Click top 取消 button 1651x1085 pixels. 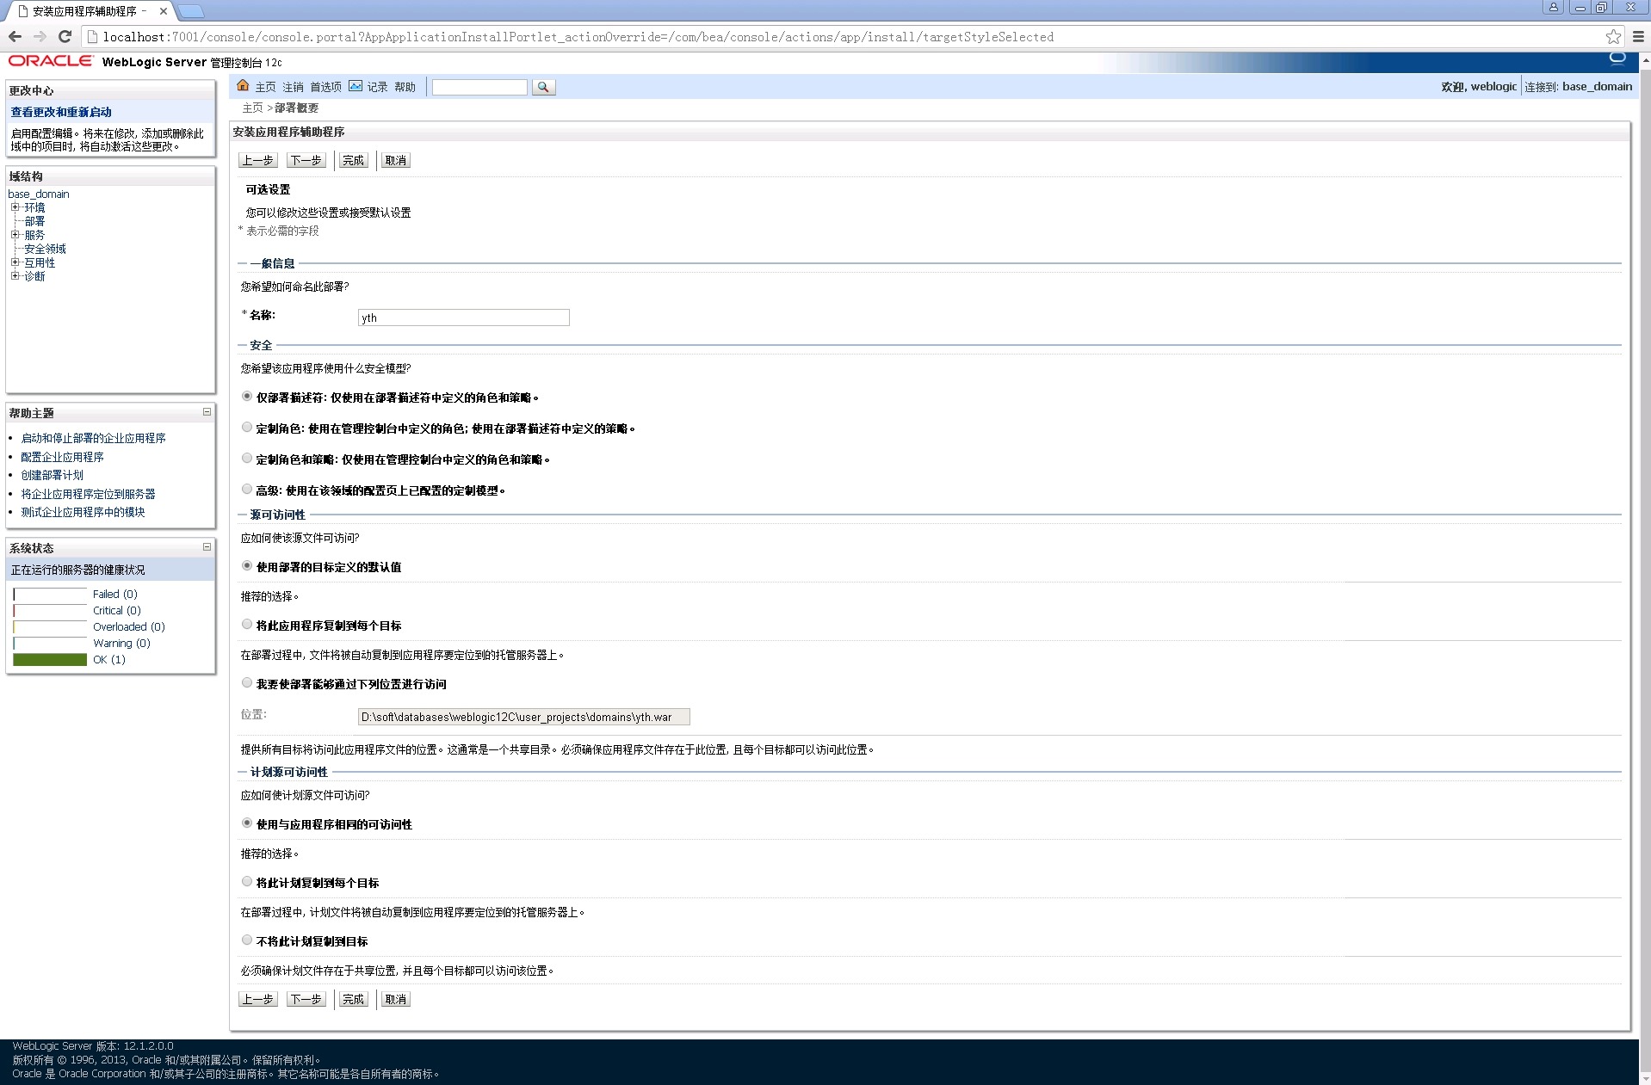[395, 160]
